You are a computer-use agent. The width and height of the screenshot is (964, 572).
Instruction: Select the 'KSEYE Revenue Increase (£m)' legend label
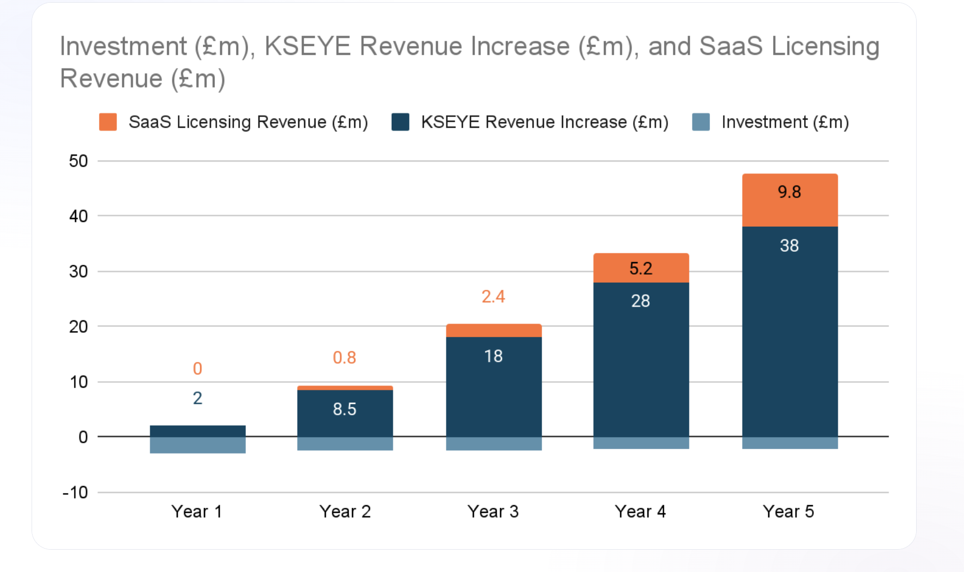(545, 122)
